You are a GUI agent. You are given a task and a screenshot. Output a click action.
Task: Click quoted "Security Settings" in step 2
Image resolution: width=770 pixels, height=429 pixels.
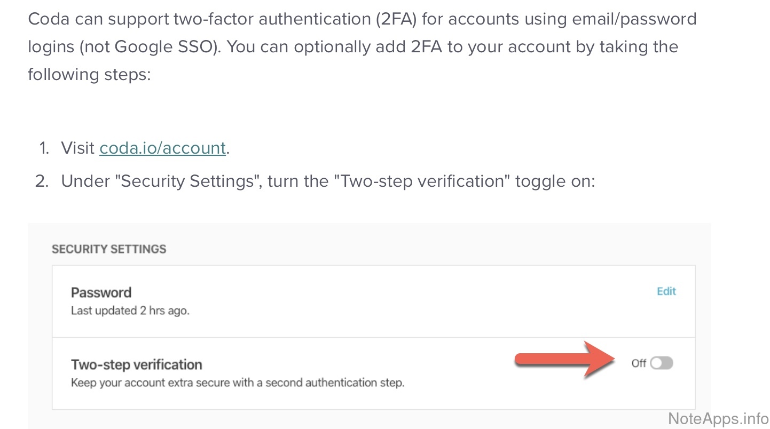(187, 181)
